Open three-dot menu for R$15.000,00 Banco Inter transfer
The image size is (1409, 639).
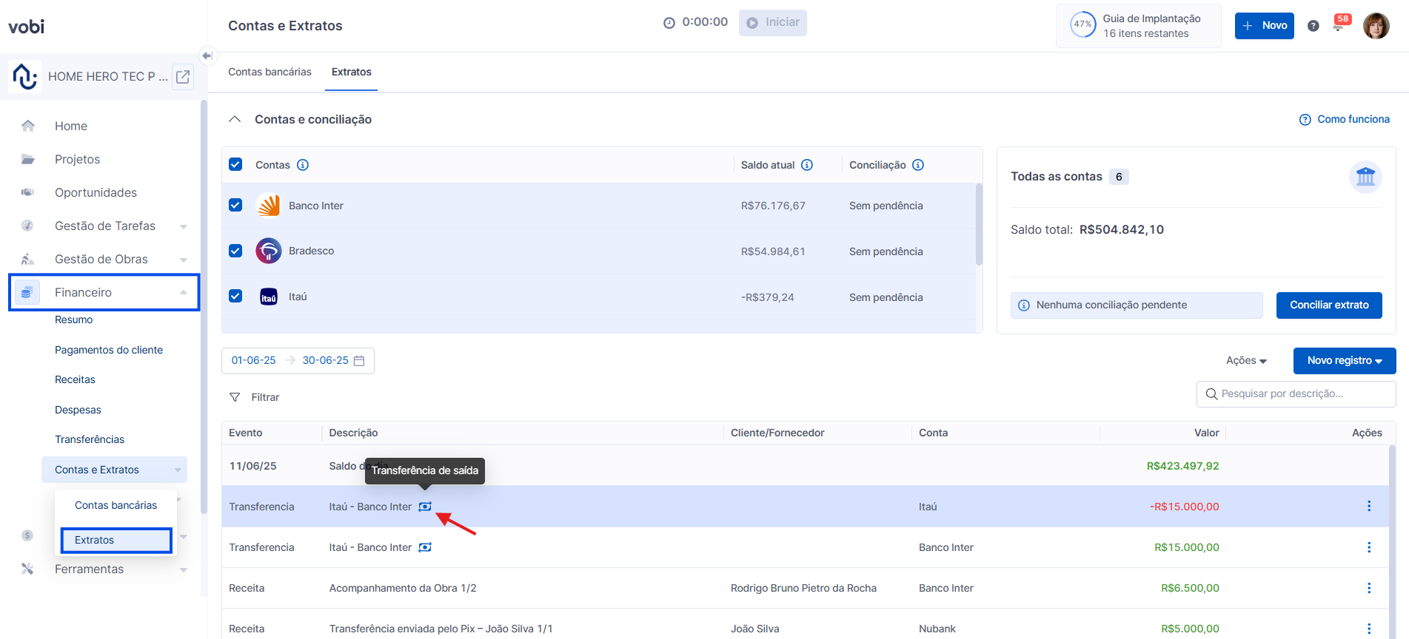point(1369,547)
